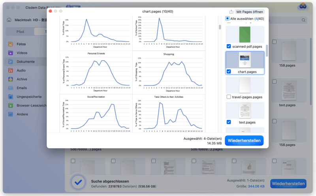Click the Gefunden: 2318783 Datei(en) text
Screen dimensions: 316x196
point(124,187)
